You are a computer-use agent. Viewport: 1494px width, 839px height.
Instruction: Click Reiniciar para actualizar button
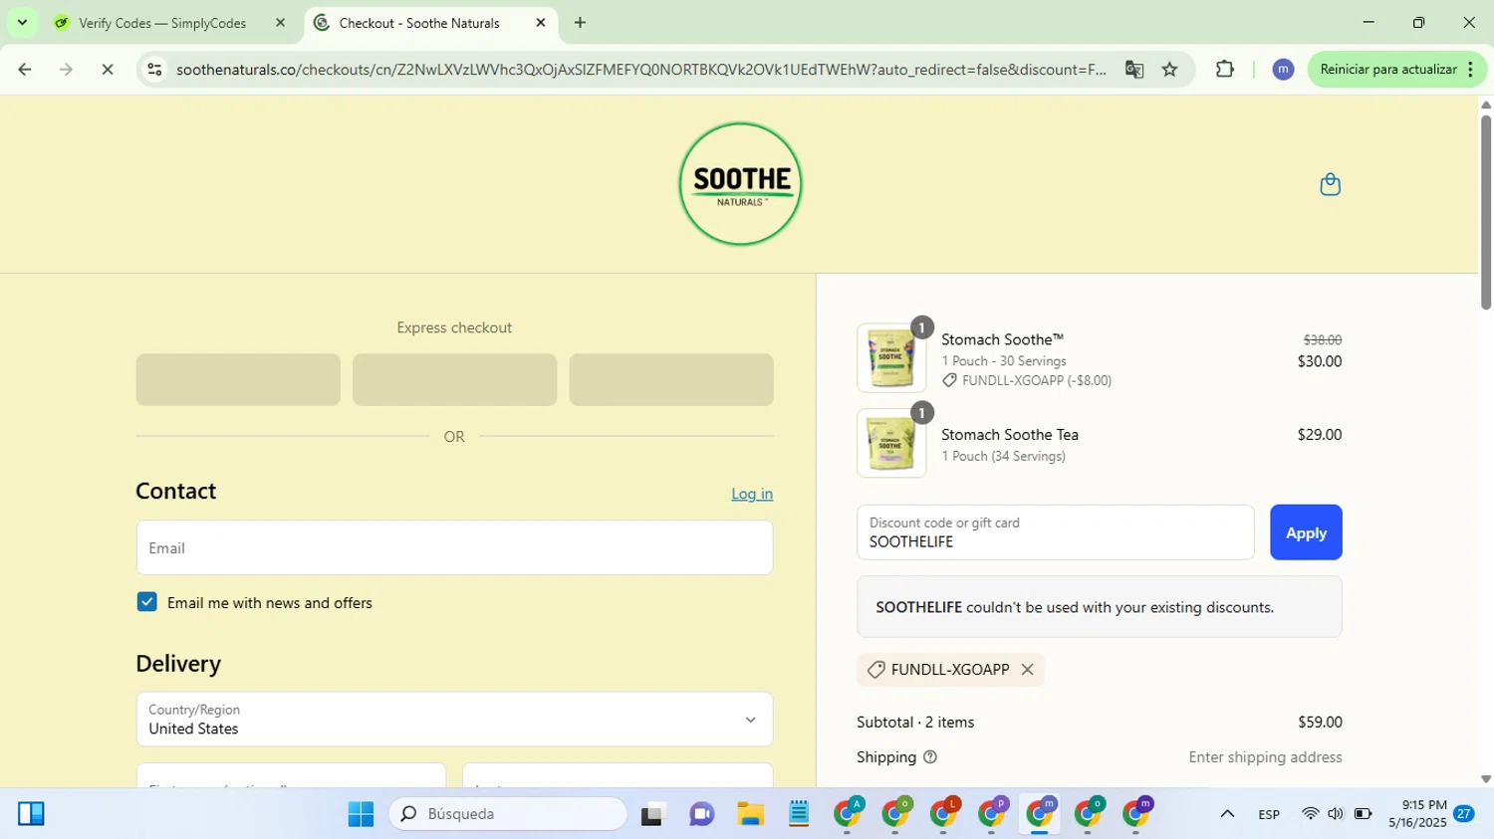pos(1387,70)
